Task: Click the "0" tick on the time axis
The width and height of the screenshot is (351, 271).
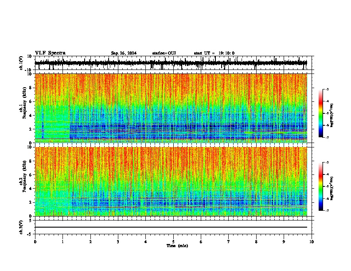Action: click(35, 242)
